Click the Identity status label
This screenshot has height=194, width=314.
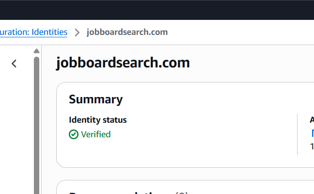coord(97,120)
